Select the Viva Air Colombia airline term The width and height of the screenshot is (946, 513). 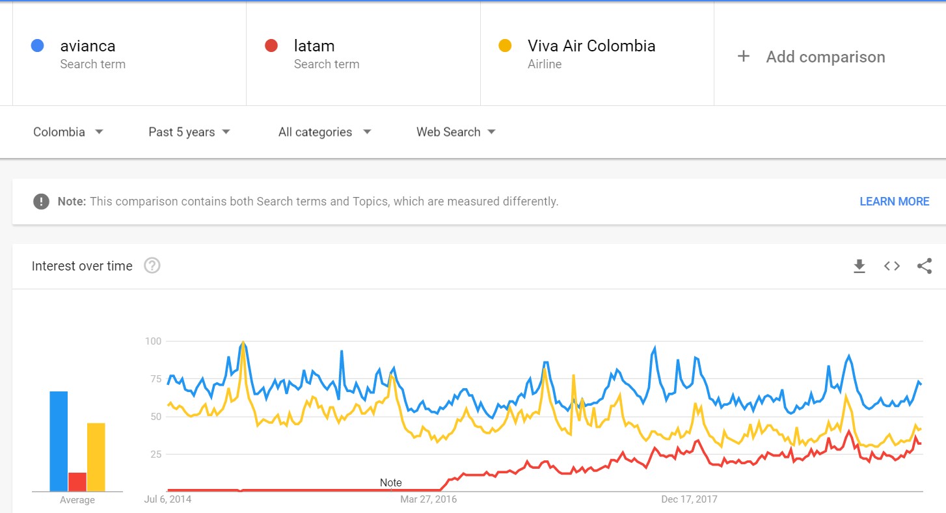[591, 46]
